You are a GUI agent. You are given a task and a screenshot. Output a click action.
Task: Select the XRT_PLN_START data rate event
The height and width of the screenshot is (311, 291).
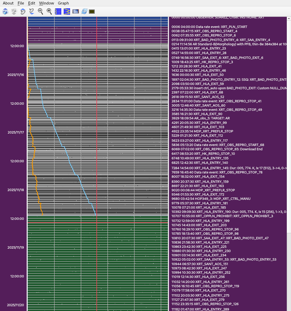click(x=209, y=27)
